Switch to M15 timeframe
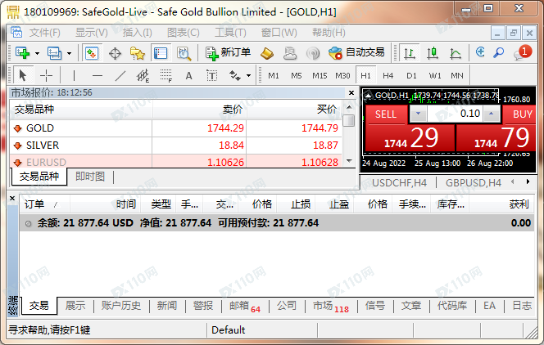This screenshot has height=345, width=544. point(320,75)
